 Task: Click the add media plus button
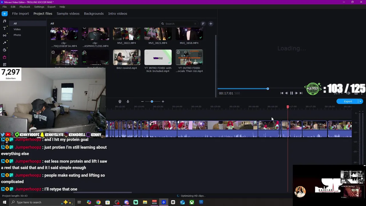point(211,24)
